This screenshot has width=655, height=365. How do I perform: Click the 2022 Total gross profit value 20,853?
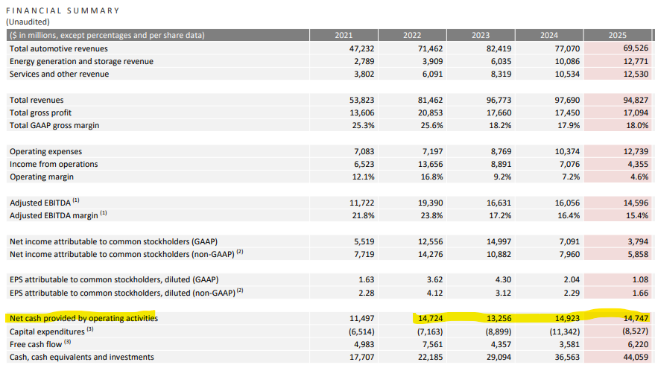[428, 112]
